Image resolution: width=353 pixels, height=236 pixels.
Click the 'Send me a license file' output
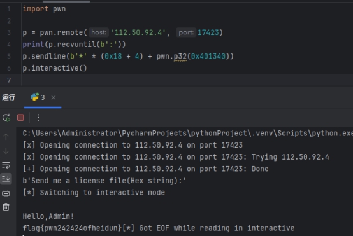point(104,181)
